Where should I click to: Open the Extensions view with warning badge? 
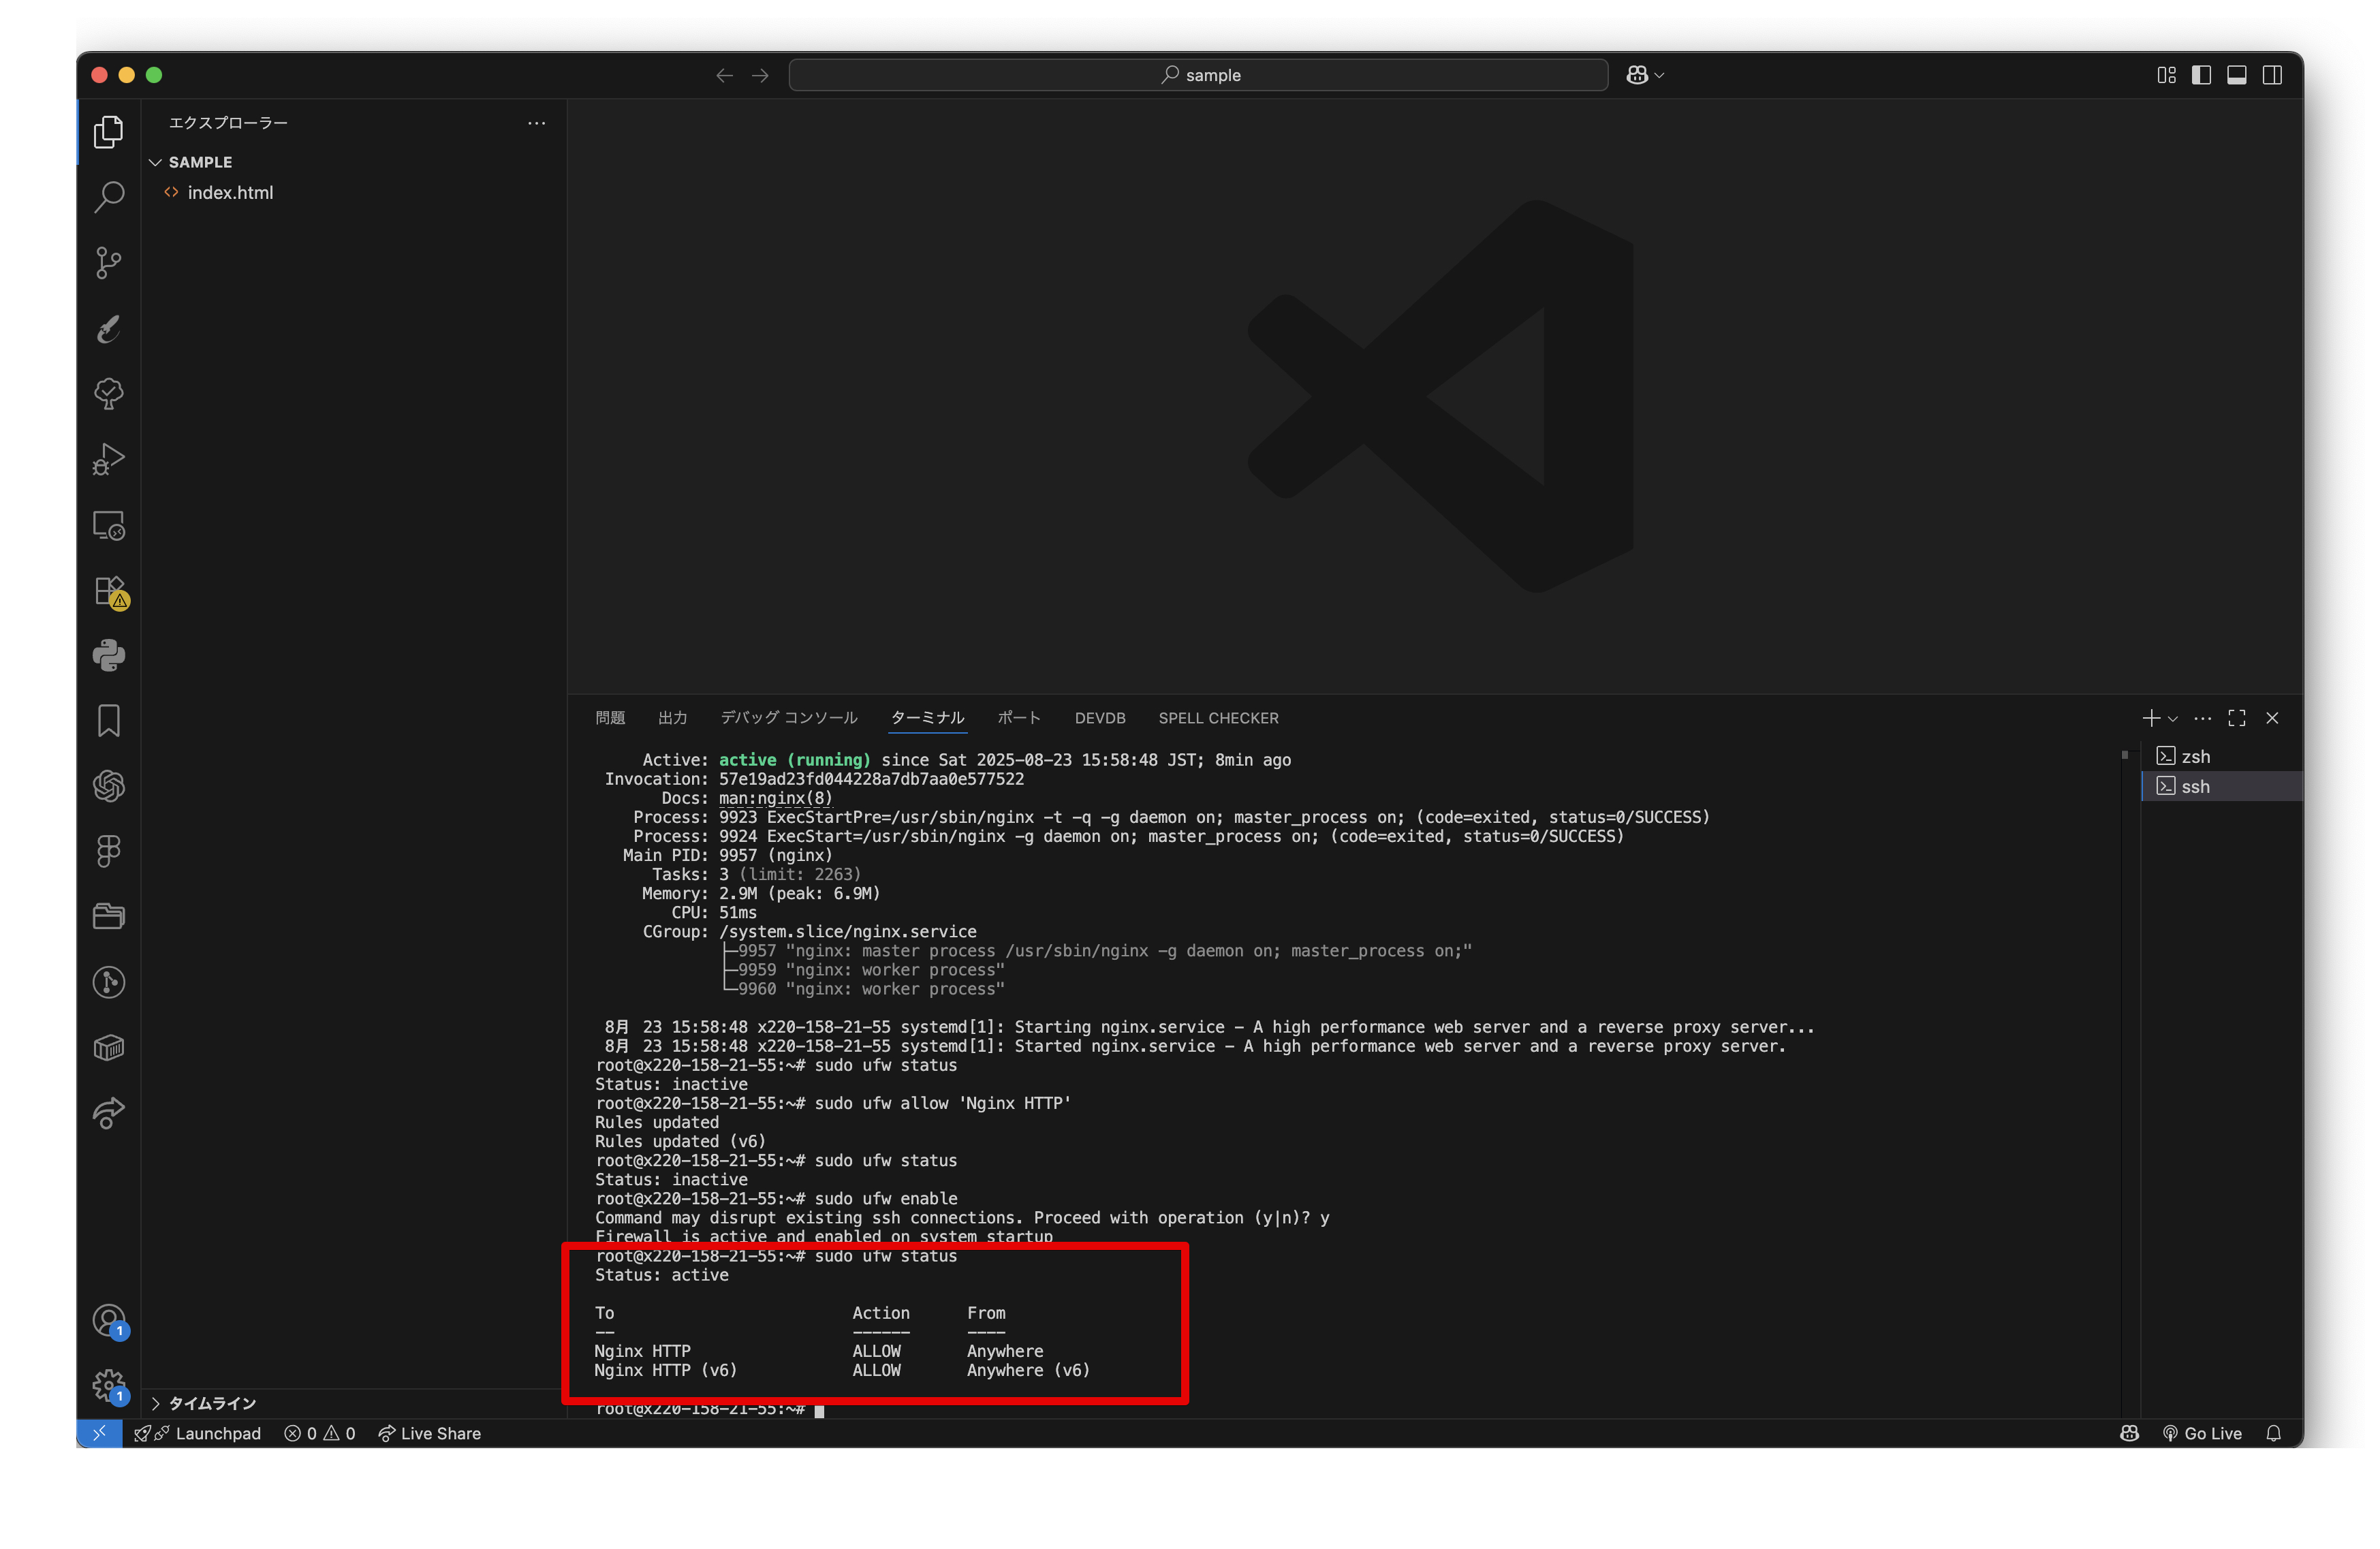(x=108, y=590)
